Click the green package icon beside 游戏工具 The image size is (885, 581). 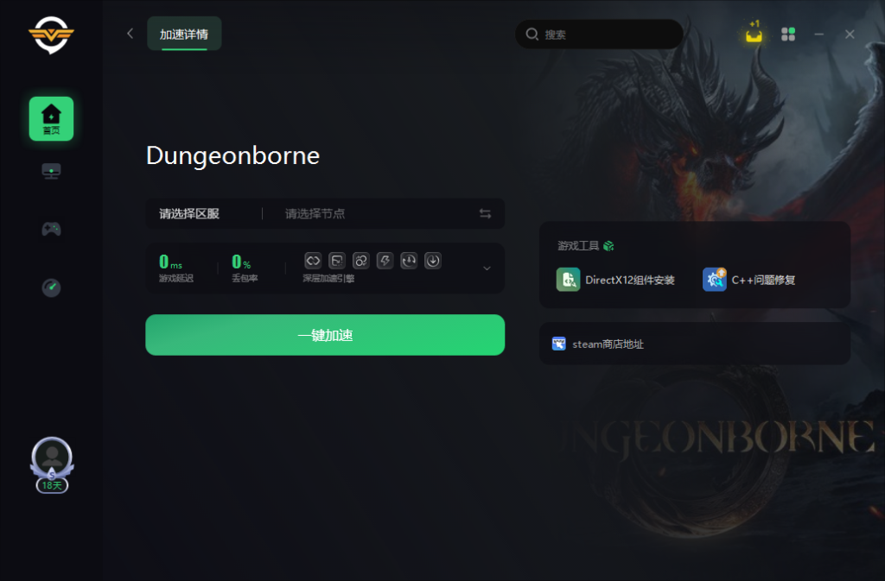coord(608,246)
